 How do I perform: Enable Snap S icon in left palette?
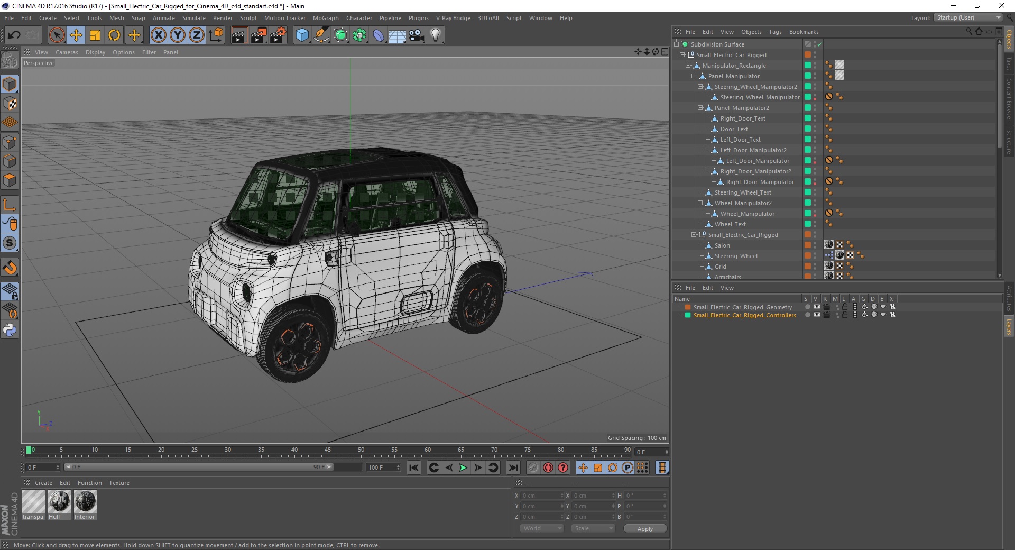coord(10,243)
